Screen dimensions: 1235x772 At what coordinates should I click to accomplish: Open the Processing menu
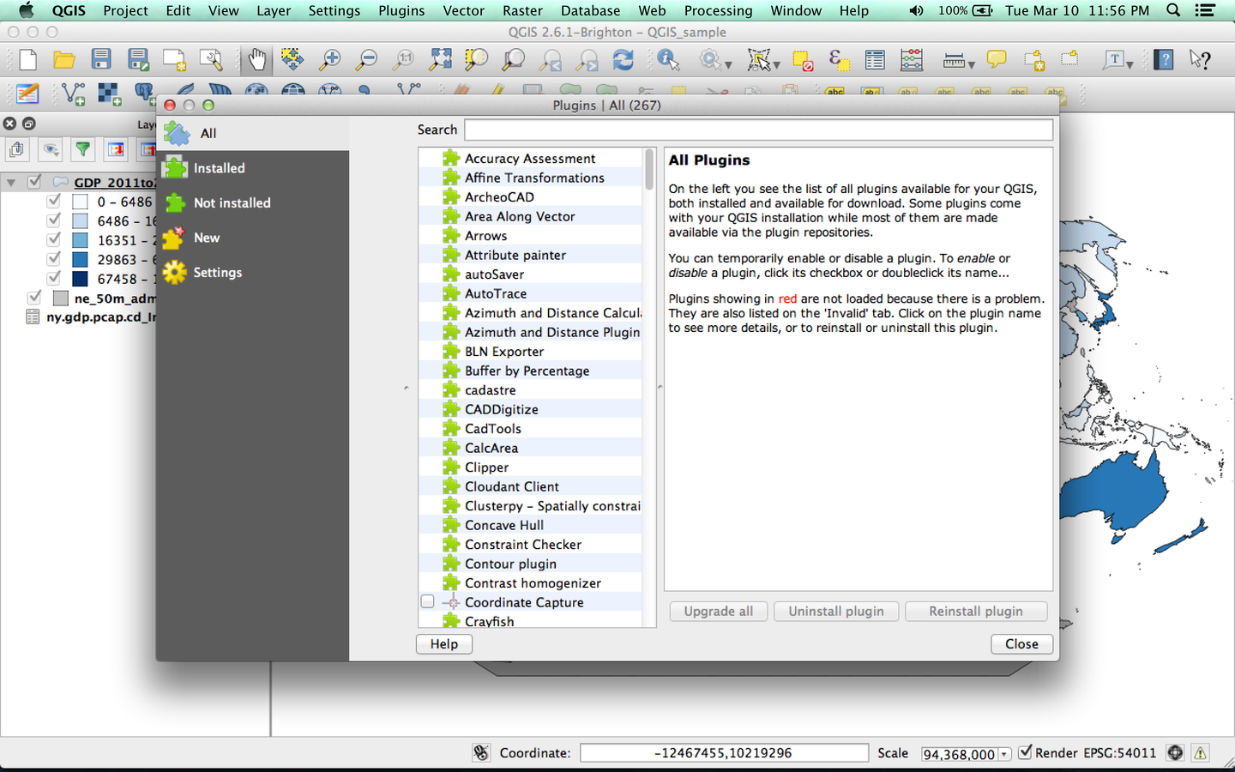(718, 10)
